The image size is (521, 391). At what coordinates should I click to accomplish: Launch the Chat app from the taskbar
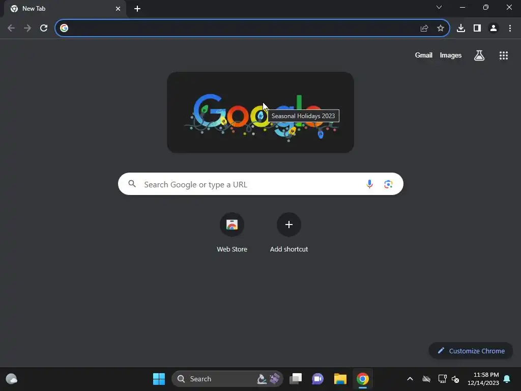coord(317,379)
